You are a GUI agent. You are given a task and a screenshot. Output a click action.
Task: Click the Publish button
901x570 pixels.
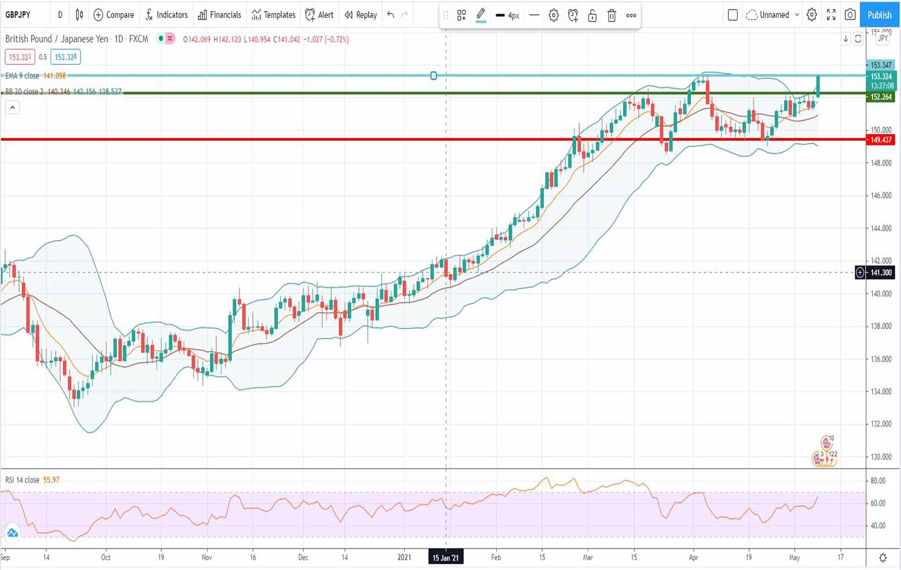(879, 15)
